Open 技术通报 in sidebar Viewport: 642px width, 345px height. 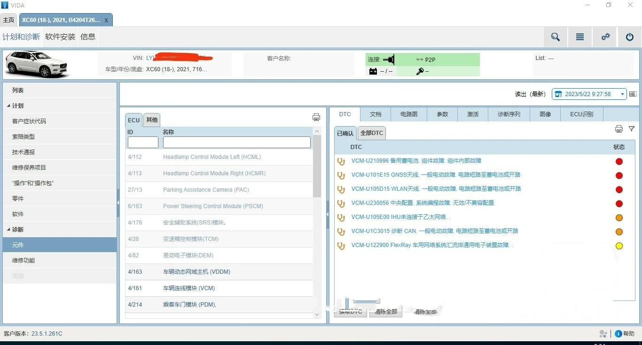[60, 152]
